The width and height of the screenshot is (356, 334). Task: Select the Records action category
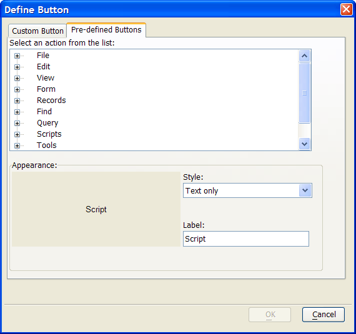click(51, 101)
